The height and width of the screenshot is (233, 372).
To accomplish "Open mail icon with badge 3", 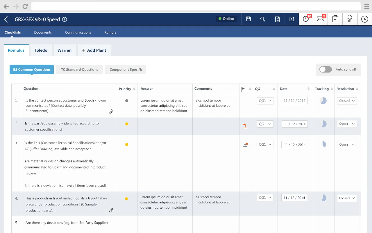I will click(x=321, y=19).
